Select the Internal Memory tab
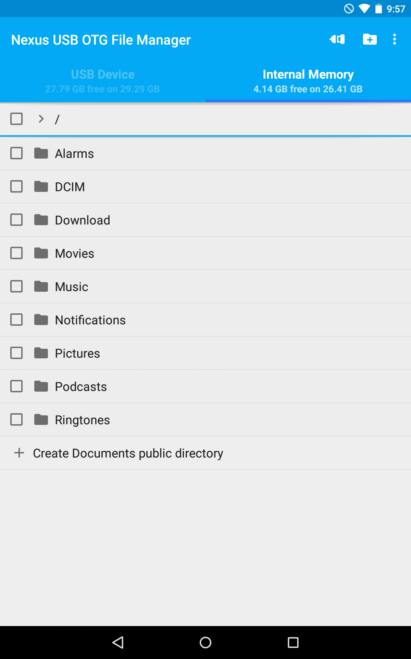411x659 pixels. 308,81
